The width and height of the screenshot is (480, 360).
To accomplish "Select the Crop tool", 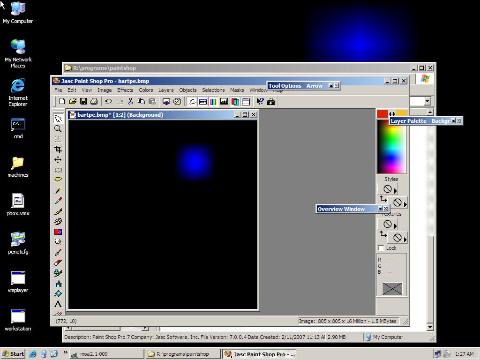I will pyautogui.click(x=58, y=150).
